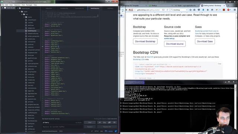Click the Pocket icon in Firefox toolbar
This screenshot has height=134, width=238.
(199, 10)
